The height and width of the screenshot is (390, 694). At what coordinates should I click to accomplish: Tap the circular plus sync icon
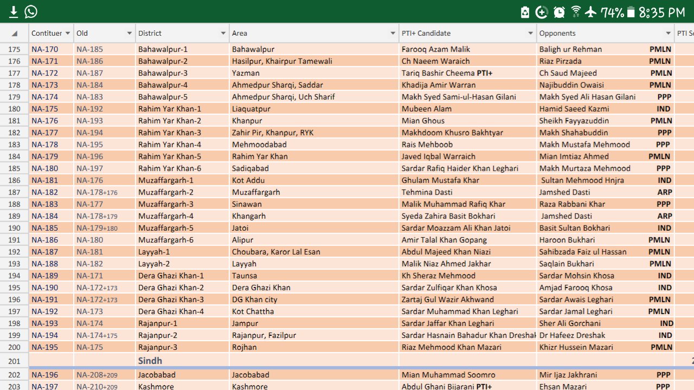(x=542, y=12)
